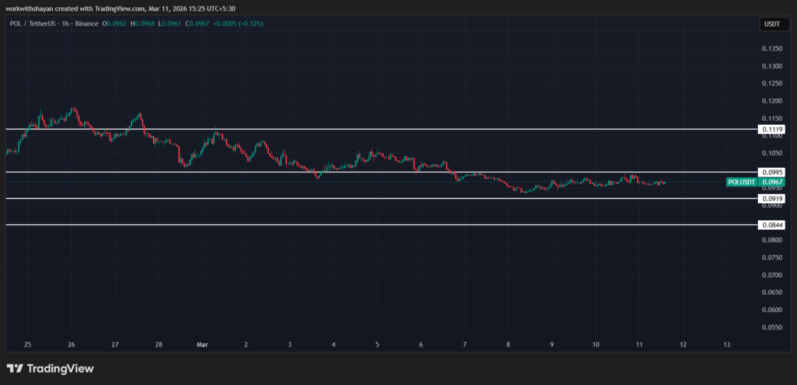
Task: Click the Mar label on time axis
Action: (x=202, y=345)
